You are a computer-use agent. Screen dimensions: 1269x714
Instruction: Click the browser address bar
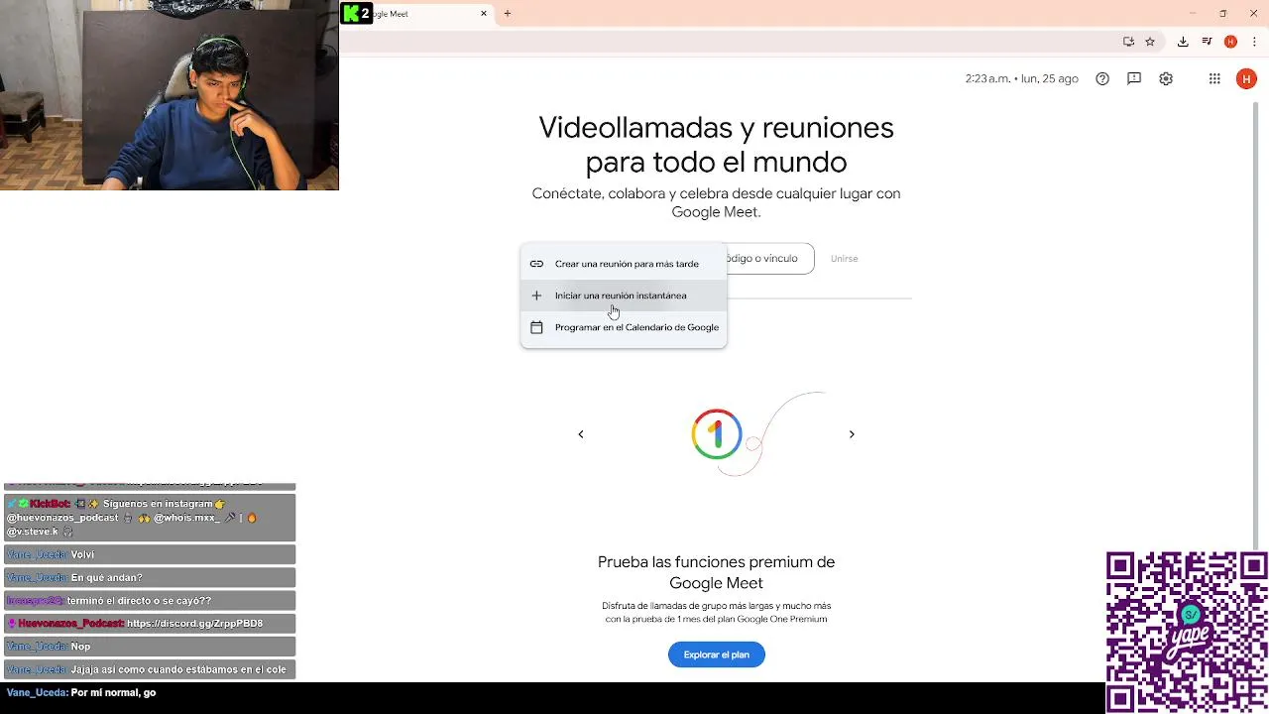[x=729, y=42]
